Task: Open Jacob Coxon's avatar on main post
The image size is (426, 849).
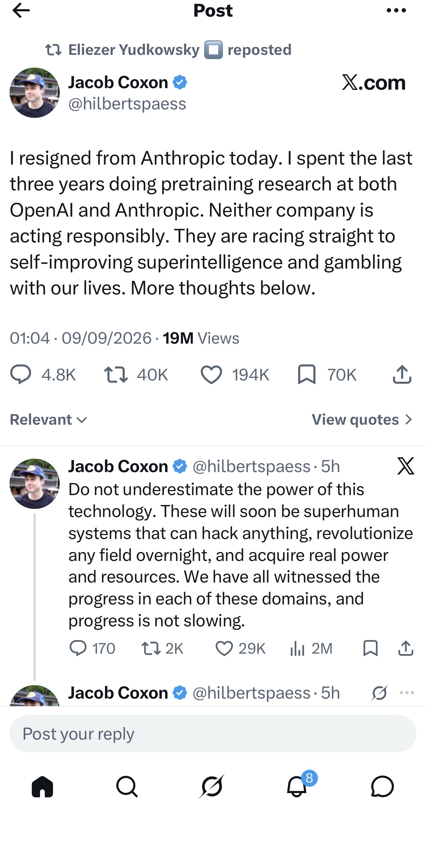Action: 35,93
